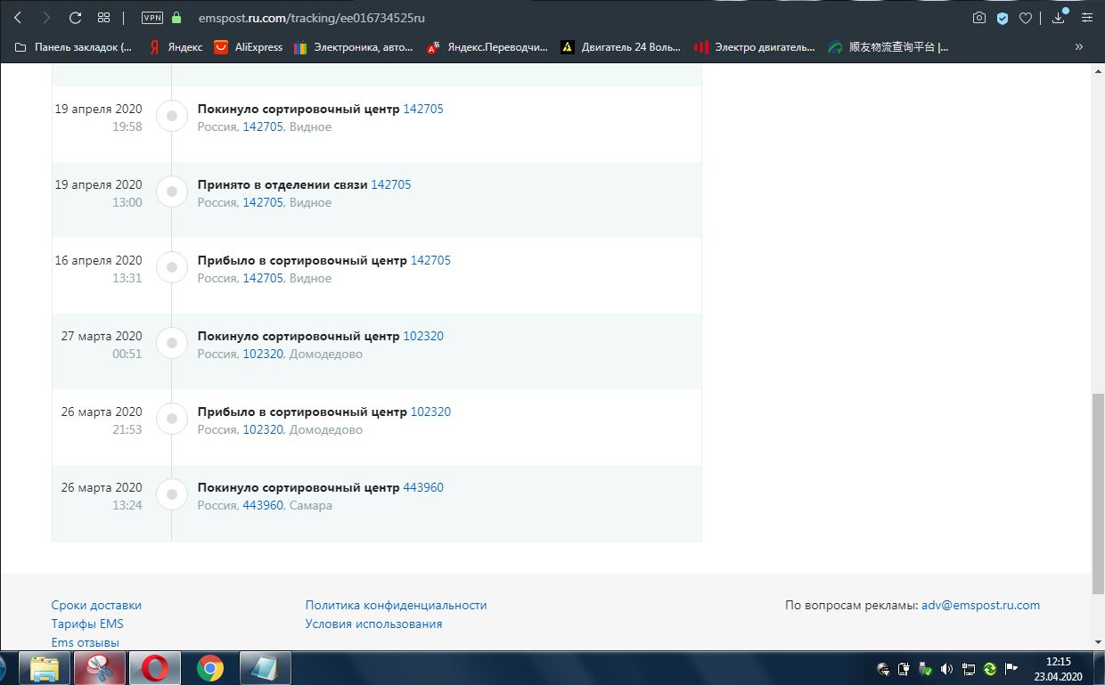Take a page snapshot with camera icon
This screenshot has width=1105, height=685.
click(x=979, y=18)
